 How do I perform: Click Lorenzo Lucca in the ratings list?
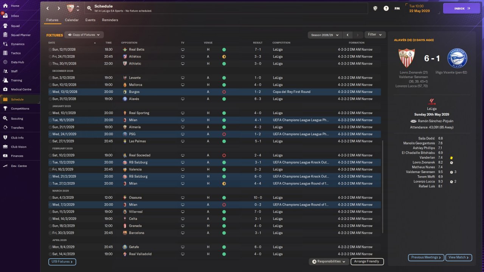[x=424, y=182]
